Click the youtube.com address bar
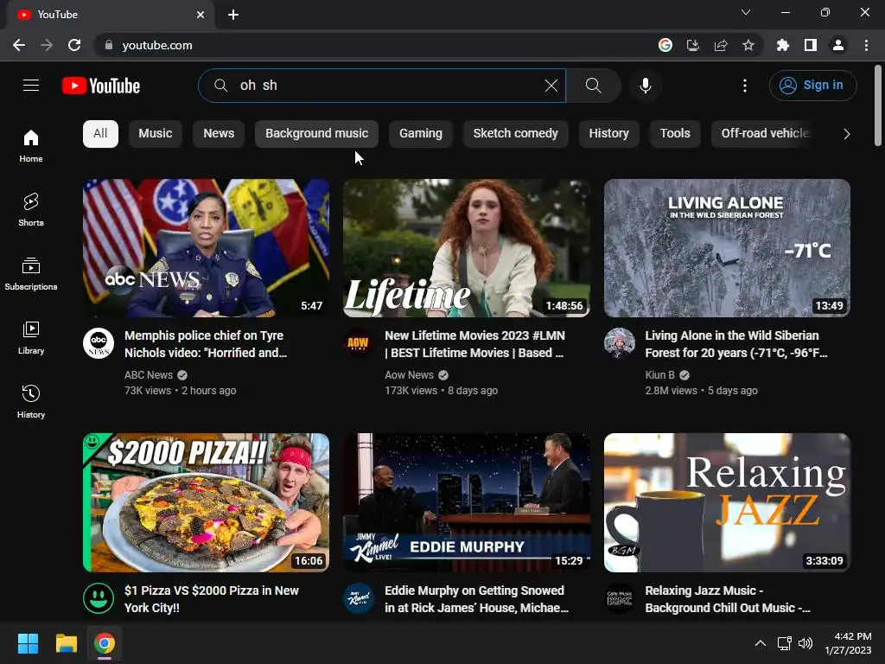This screenshot has height=664, width=885. (372, 45)
